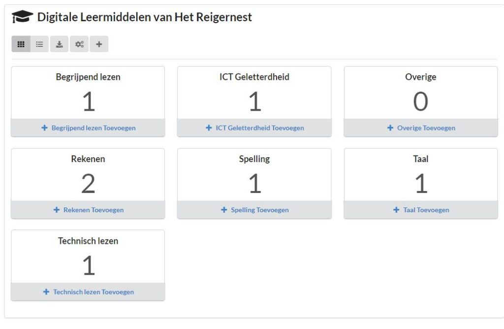This screenshot has width=504, height=329.
Task: Open the Technisch lezen tile
Action: (x=88, y=257)
